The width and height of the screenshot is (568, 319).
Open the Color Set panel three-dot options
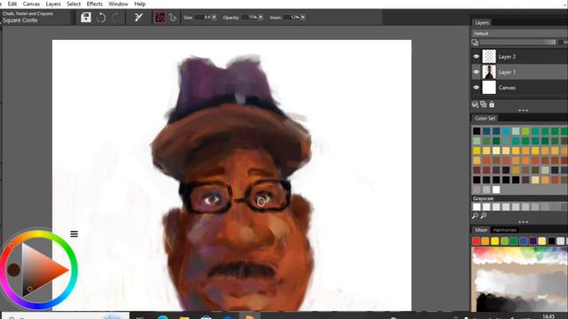coord(523,222)
